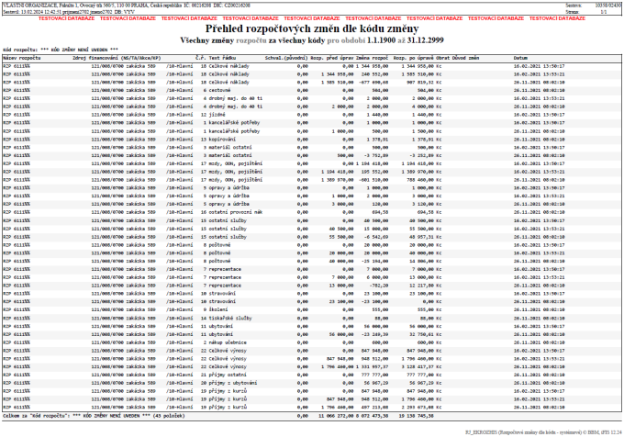Click the "Sestava:" report number at top right
This screenshot has height=437, width=624.
(593, 6)
